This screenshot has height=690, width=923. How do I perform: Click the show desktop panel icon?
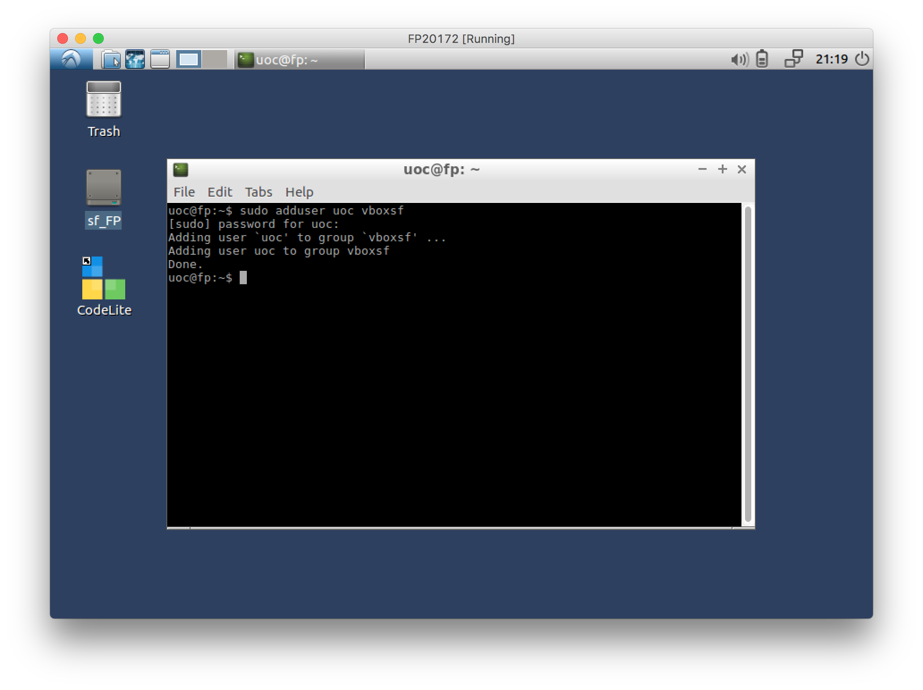[160, 59]
